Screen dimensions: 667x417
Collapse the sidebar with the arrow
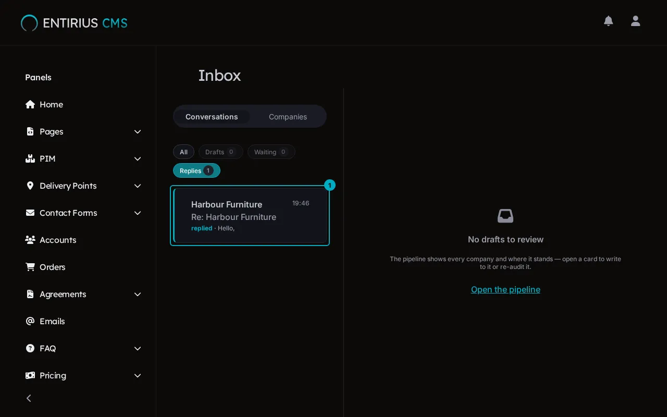(x=29, y=398)
